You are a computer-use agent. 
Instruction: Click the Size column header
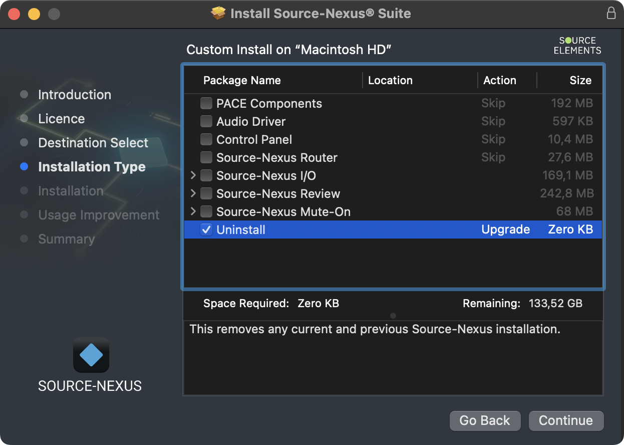pyautogui.click(x=580, y=81)
